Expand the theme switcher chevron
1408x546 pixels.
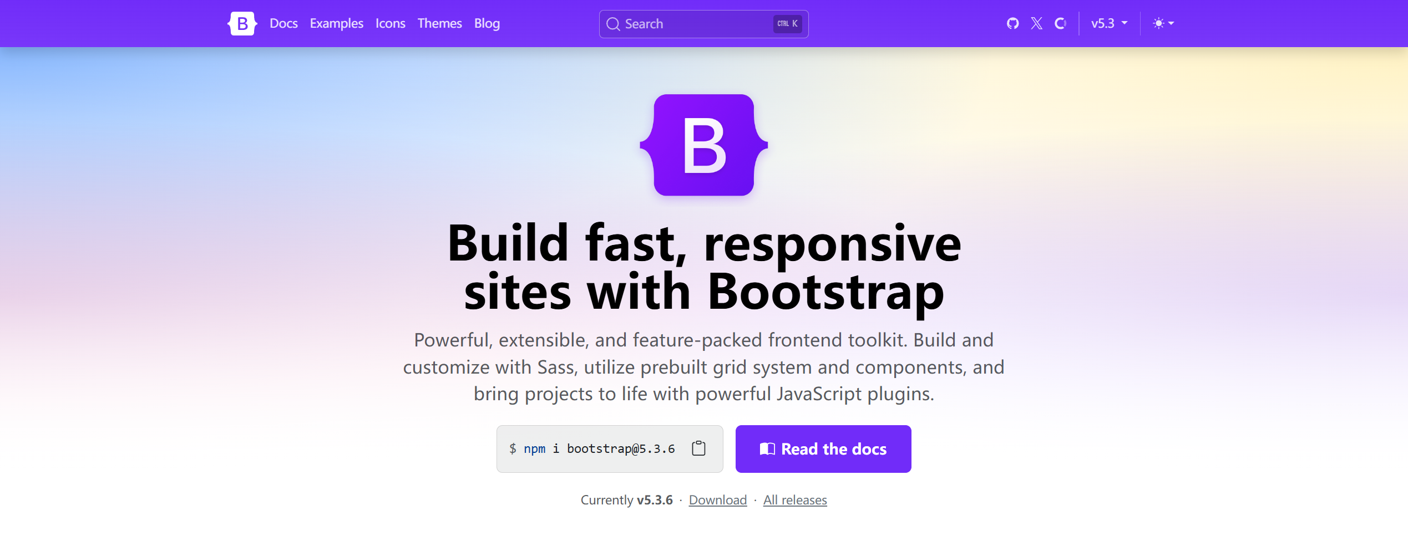[x=1171, y=23]
